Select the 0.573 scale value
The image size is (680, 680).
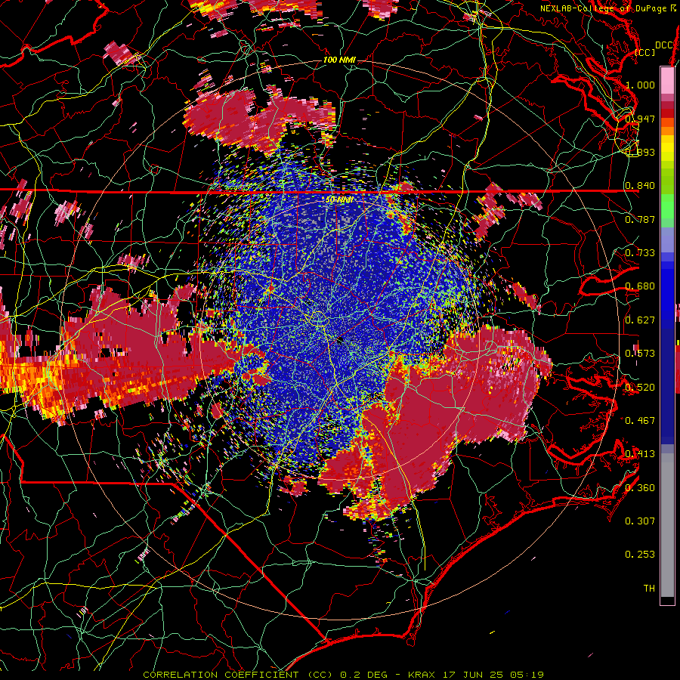[640, 353]
